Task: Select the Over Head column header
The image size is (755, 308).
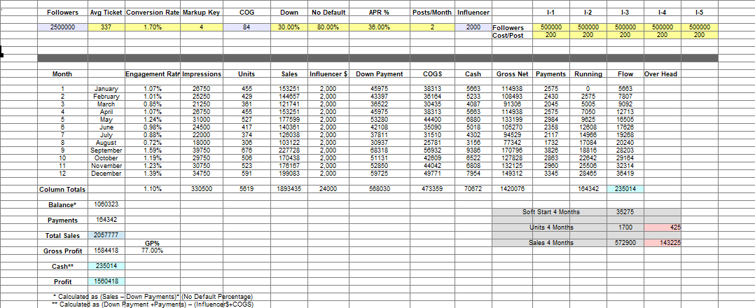Action: (x=661, y=74)
